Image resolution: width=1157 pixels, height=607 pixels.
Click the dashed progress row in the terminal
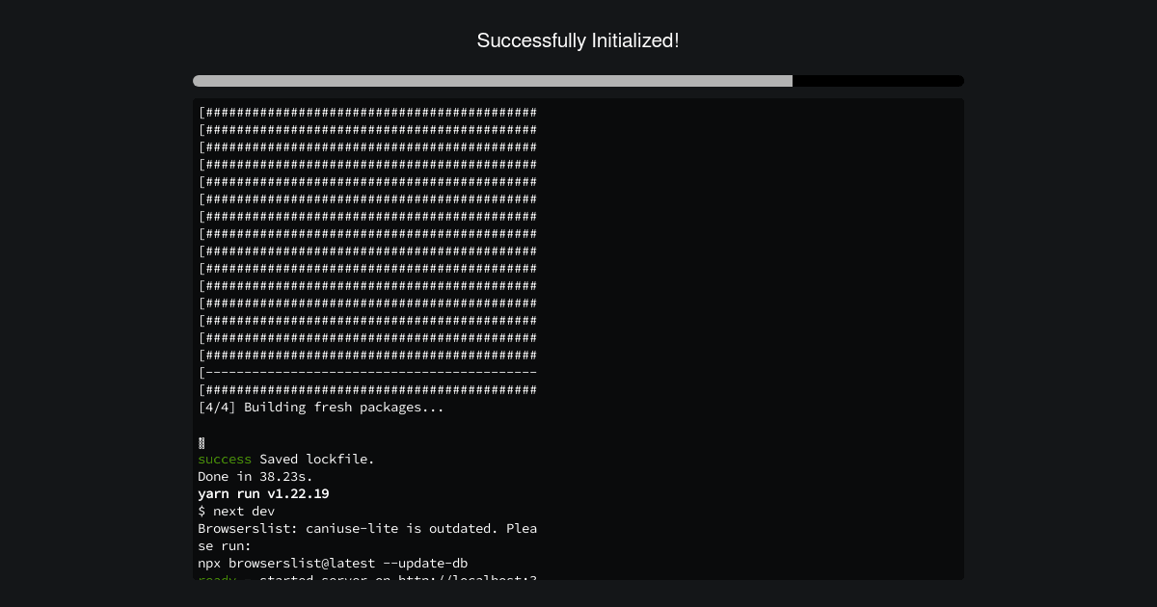(x=367, y=372)
